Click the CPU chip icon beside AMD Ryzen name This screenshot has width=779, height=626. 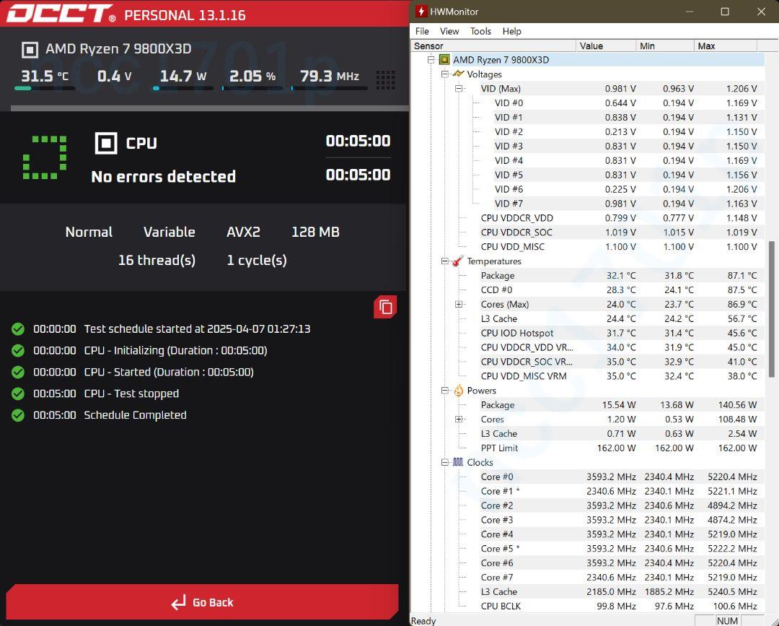pyautogui.click(x=30, y=49)
